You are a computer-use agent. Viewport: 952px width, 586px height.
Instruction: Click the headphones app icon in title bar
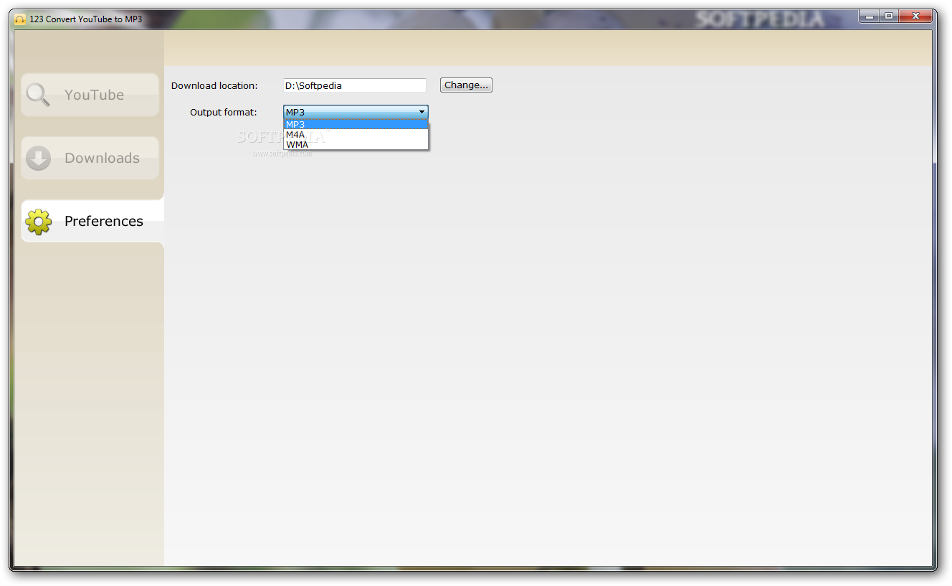20,19
